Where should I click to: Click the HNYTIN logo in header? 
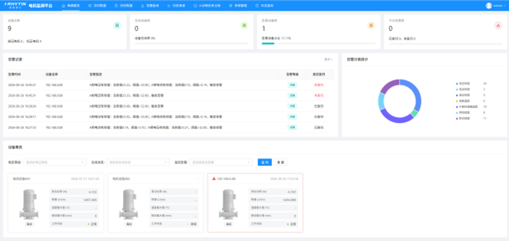point(15,5)
